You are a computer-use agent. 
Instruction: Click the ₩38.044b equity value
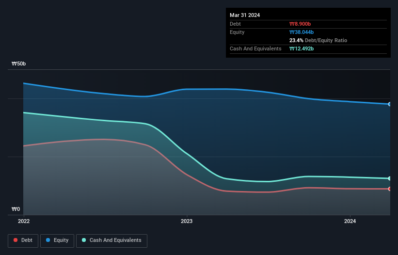coord(302,32)
